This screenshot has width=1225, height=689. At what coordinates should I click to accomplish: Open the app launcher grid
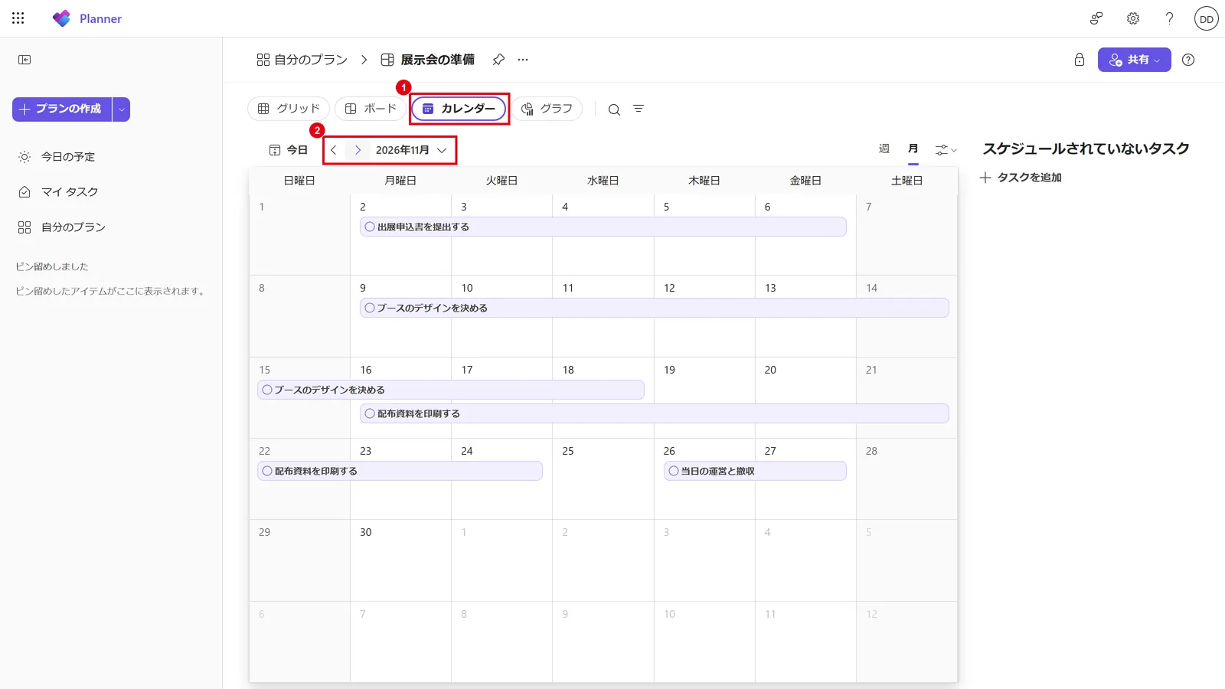click(18, 18)
